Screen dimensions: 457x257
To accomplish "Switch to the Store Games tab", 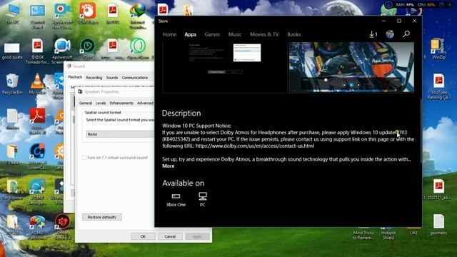I will [212, 34].
